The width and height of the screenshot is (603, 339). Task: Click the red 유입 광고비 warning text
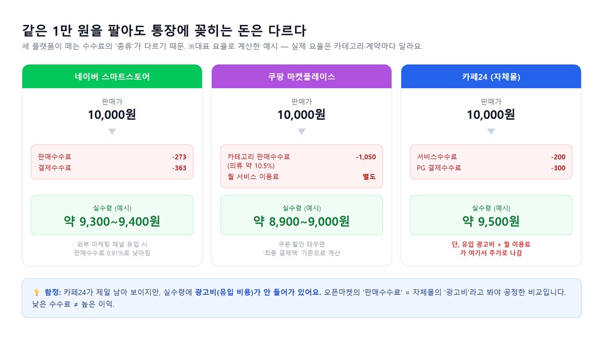pos(491,249)
